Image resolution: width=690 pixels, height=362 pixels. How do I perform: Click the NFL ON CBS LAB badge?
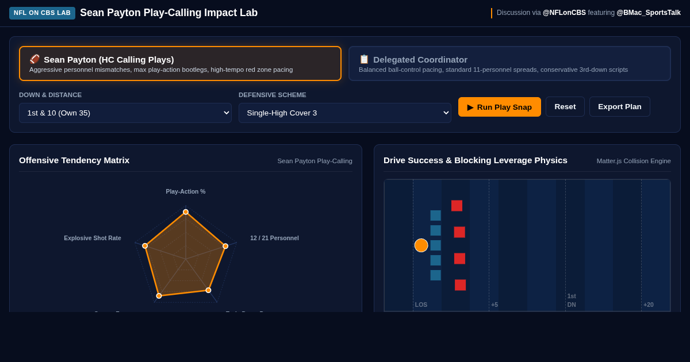click(x=42, y=13)
